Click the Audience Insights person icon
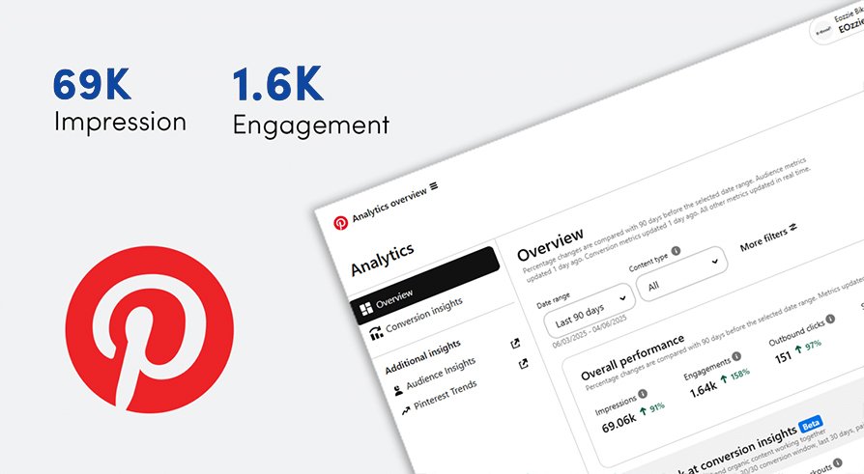This screenshot has width=864, height=474. pos(398,390)
